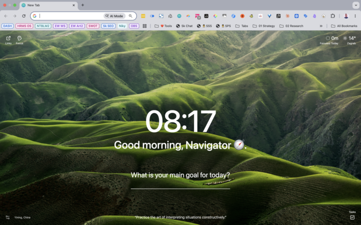Click the teal circle m extension icon
The image size is (361, 225).
tap(179, 16)
